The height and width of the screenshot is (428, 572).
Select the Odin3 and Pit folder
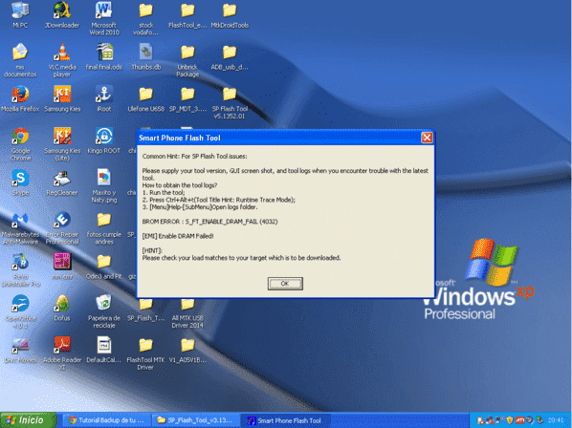tap(104, 267)
